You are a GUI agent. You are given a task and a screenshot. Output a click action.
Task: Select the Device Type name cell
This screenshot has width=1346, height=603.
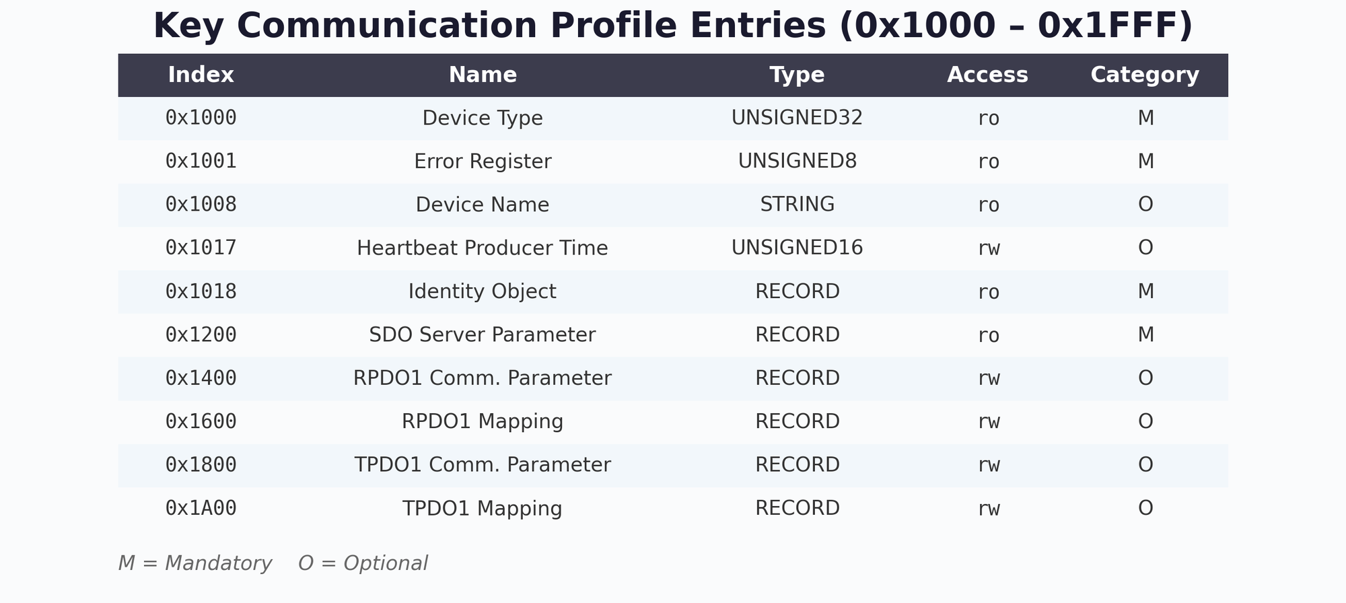click(483, 118)
